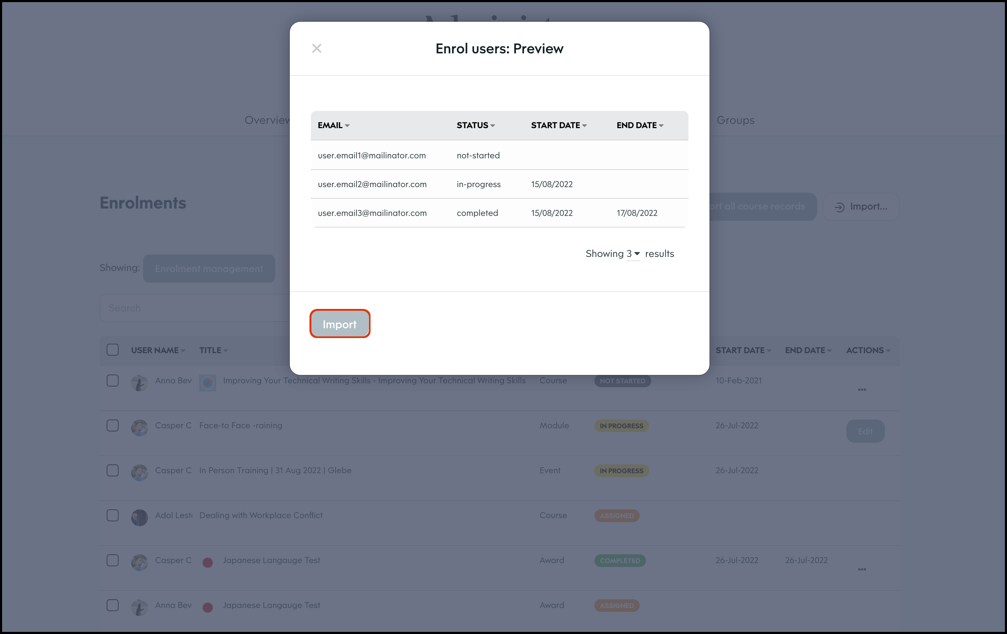Click the Import... arrow icon on page
The image size is (1007, 634).
839,207
